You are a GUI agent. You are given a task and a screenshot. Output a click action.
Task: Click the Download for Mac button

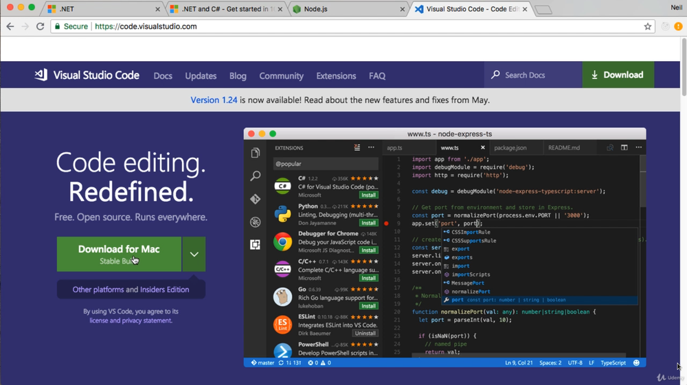pos(119,254)
